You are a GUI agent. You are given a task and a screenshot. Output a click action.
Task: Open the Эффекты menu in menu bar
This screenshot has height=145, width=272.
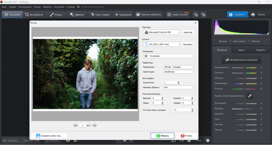[x=47, y=7]
